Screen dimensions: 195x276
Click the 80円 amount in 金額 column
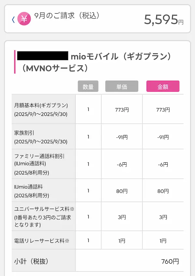point(163,191)
